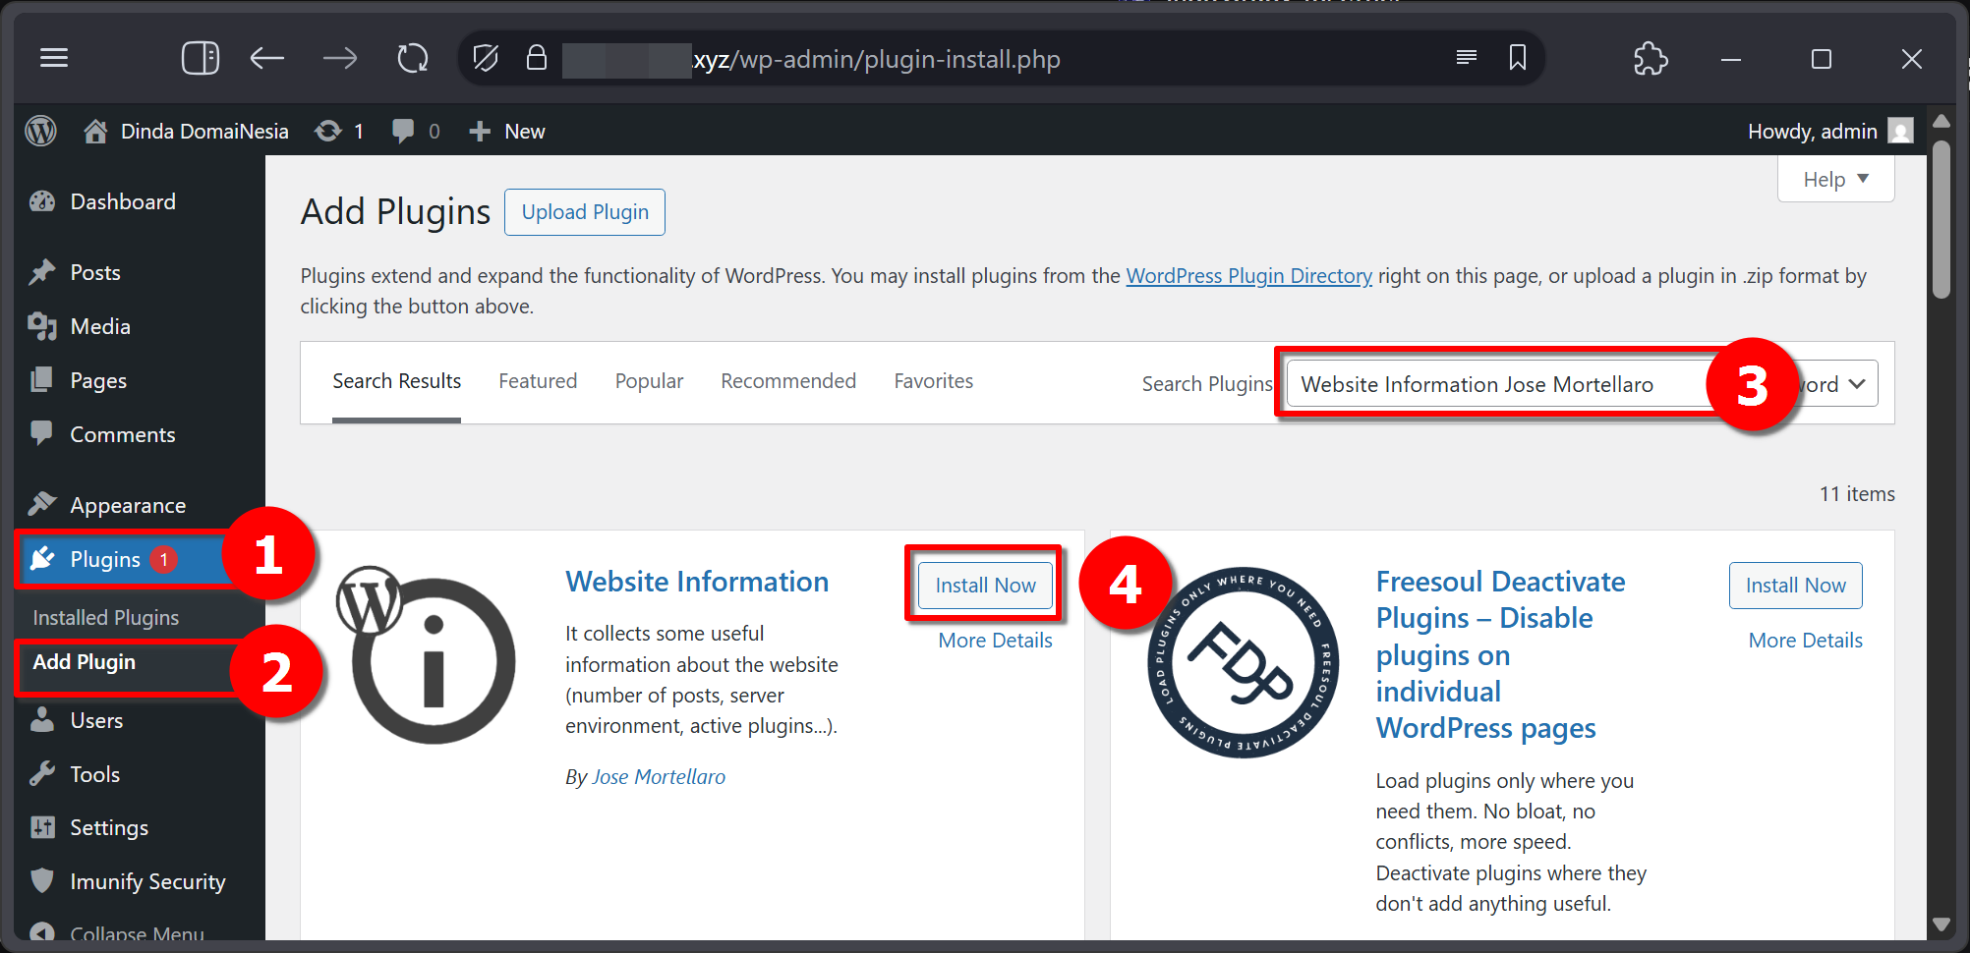This screenshot has height=953, width=1970.
Task: Go forward with the browser forward arrow
Action: pyautogui.click(x=340, y=59)
